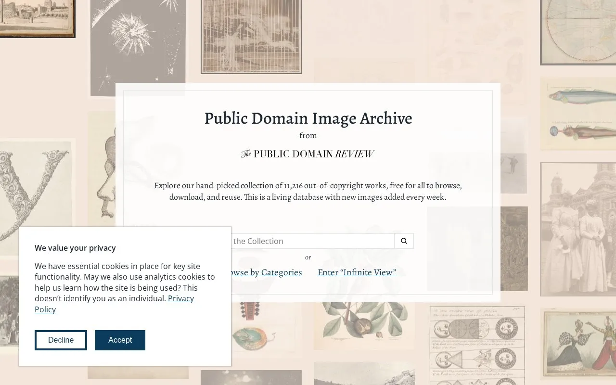The width and height of the screenshot is (616, 385).
Task: Click The Public Domain Review logo
Action: [308, 154]
